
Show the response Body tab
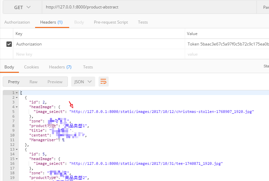pos(9,67)
